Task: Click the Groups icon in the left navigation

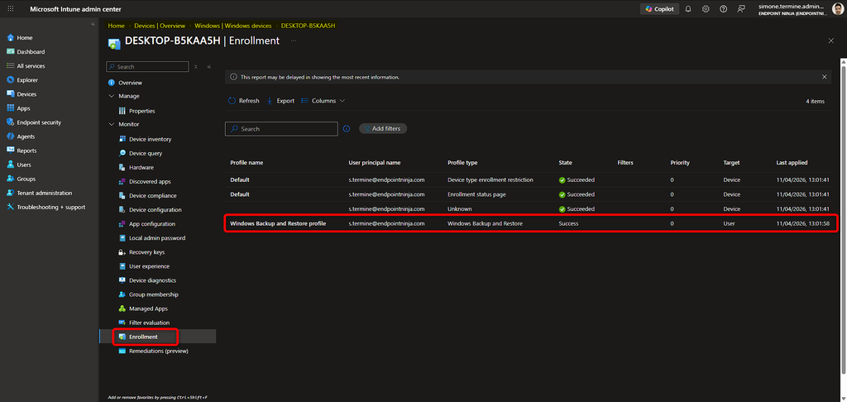Action: click(x=10, y=179)
